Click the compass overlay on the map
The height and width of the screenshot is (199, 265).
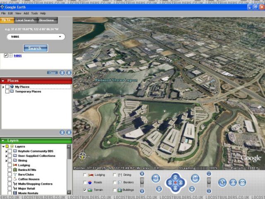tap(82, 156)
